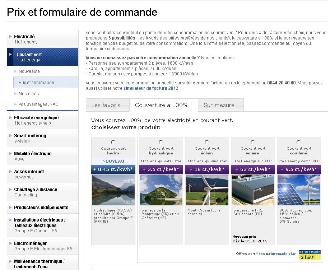Viewport: 330px width, 270px height.
Task: Open the Couverture à 100% tab
Action: (x=163, y=105)
